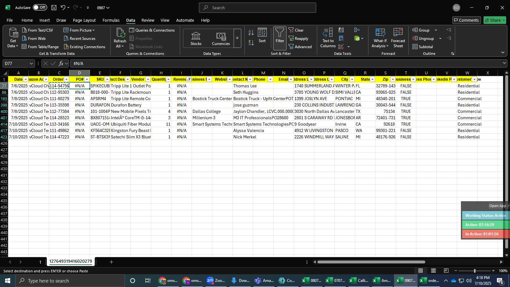The height and width of the screenshot is (287, 510).
Task: Switch to the Home tab
Action: click(27, 20)
